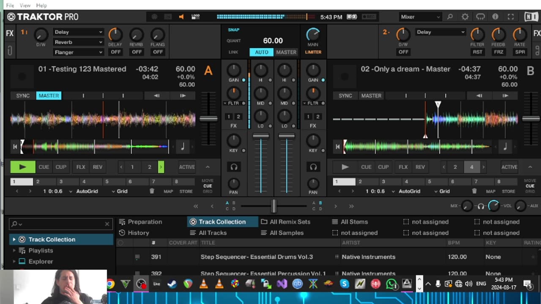Start playback on Deck B
Screen dimensions: 541x304
click(x=345, y=167)
